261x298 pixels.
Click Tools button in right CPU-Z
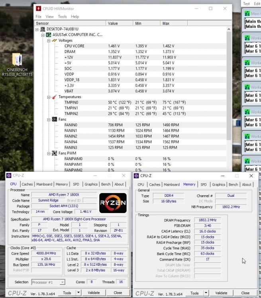(194, 293)
